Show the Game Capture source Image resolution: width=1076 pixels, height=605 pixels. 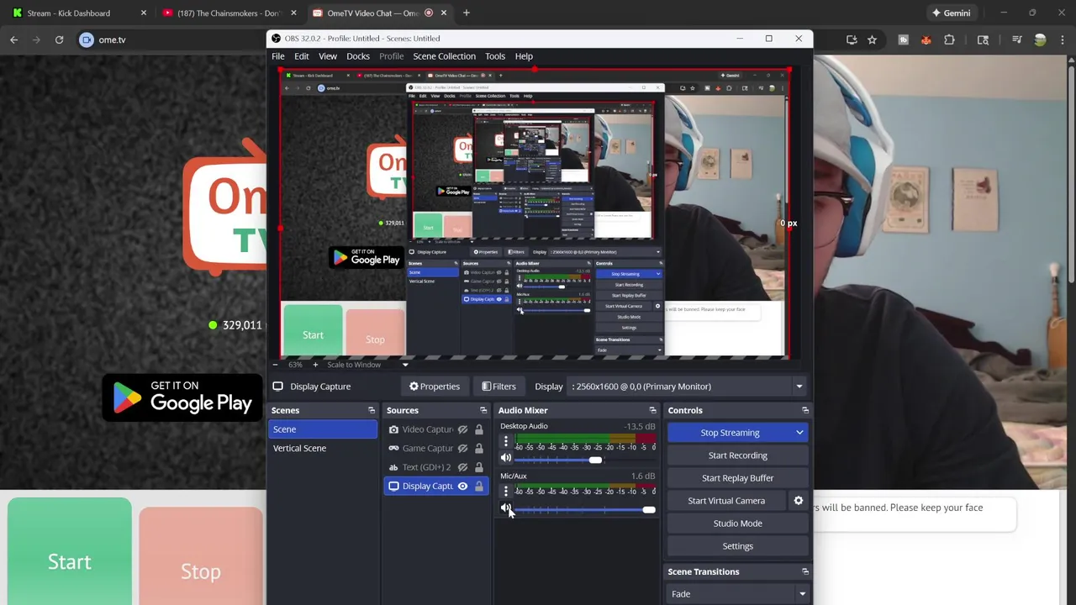tap(462, 448)
